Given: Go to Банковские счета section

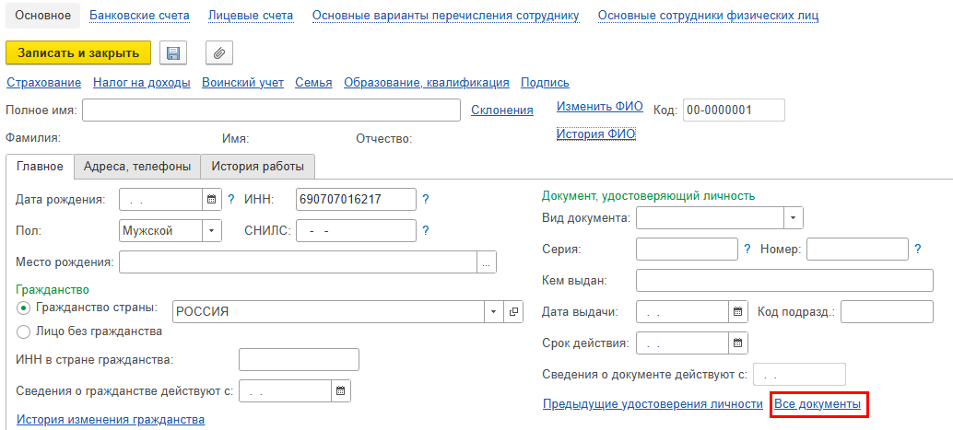Looking at the screenshot, I should point(139,16).
